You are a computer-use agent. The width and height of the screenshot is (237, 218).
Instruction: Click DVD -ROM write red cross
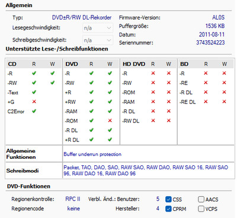pyautogui.click(x=110, y=120)
